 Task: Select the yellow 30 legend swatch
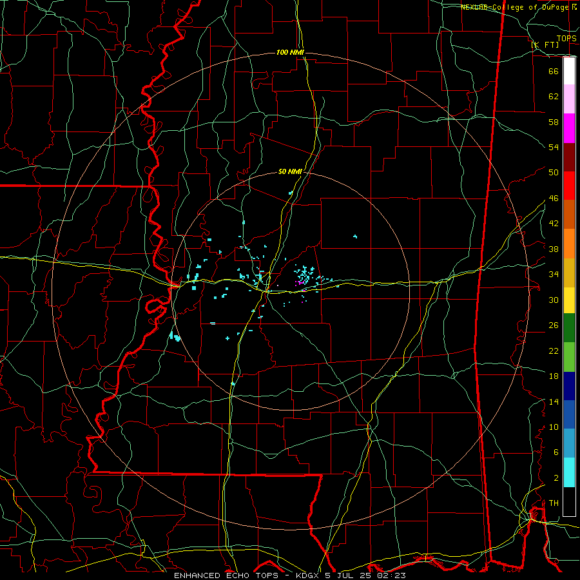tap(569, 300)
